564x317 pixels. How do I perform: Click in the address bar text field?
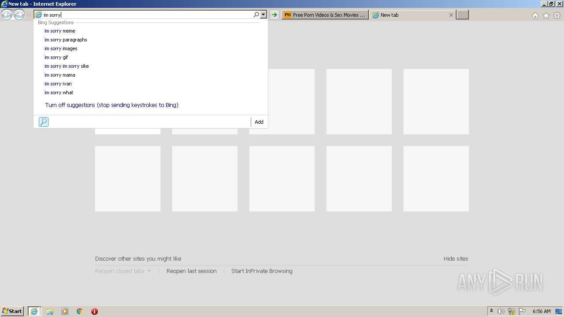[148, 15]
